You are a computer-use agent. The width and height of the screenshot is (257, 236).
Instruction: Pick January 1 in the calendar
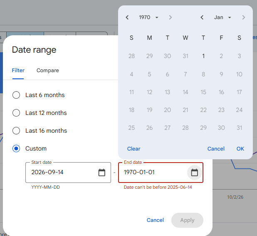coord(203,56)
